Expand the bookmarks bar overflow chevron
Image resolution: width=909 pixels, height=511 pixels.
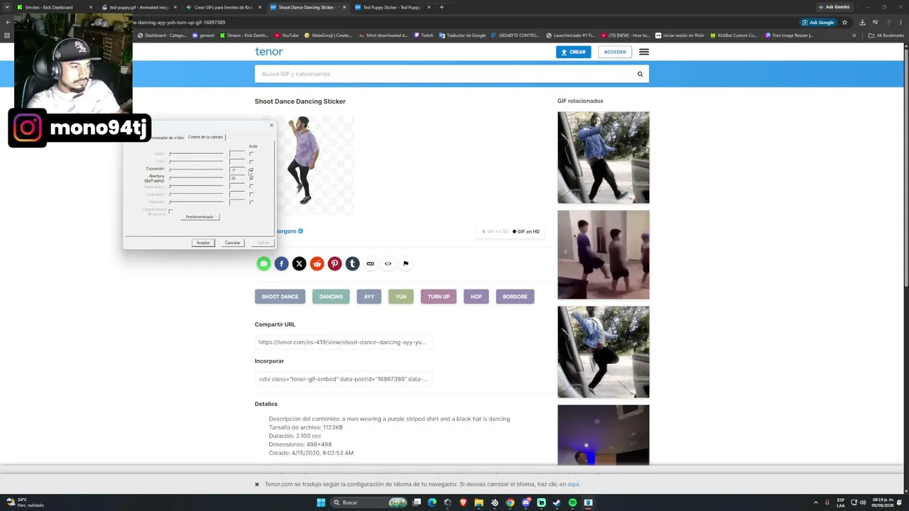tap(854, 35)
